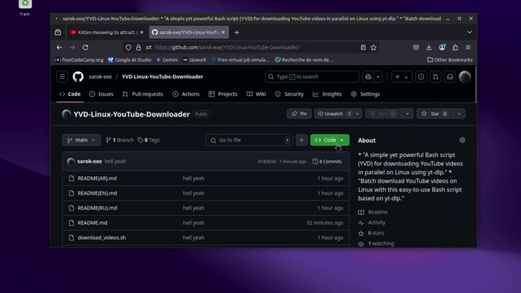Close the Kitten meowing tab
The height and width of the screenshot is (293, 521).
[x=142, y=32]
